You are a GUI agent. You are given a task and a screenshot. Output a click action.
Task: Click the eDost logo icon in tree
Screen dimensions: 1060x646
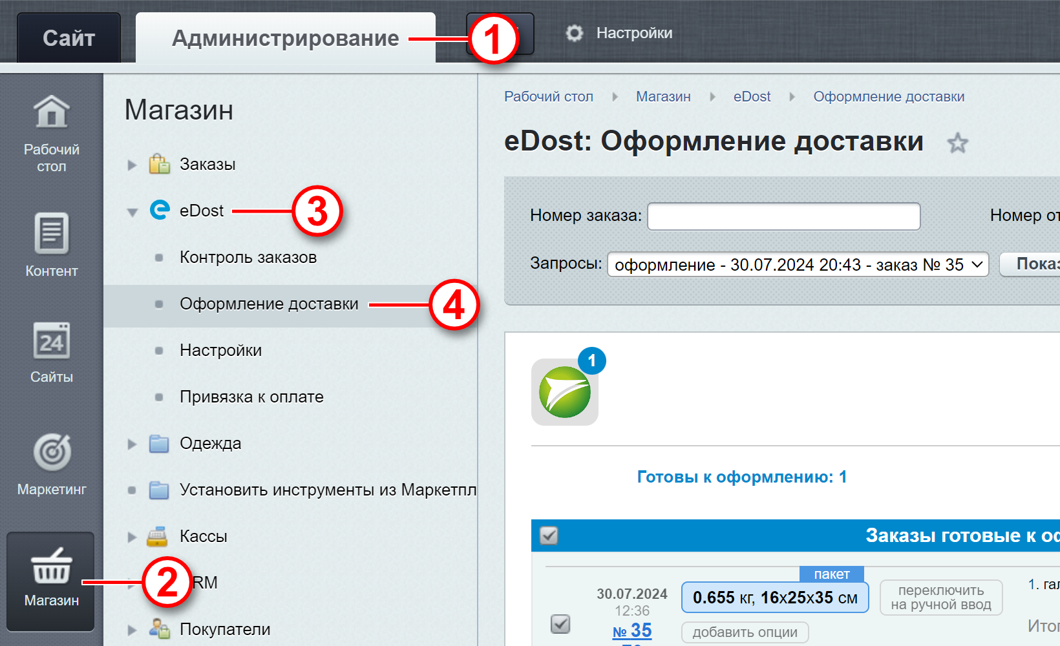pos(160,210)
